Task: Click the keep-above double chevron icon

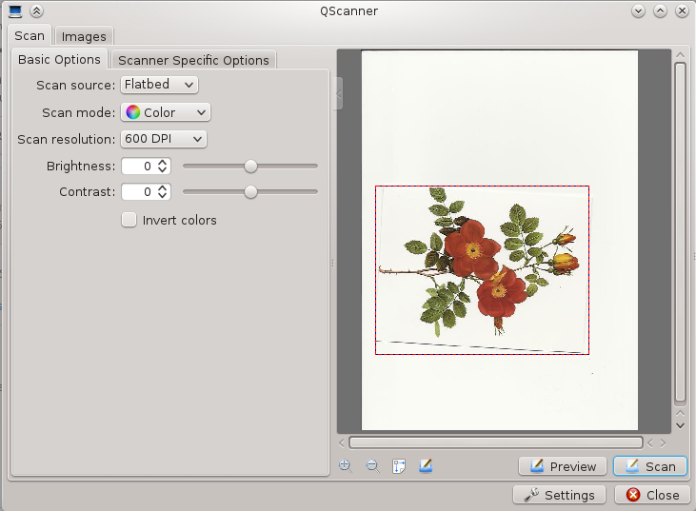Action: (x=36, y=10)
